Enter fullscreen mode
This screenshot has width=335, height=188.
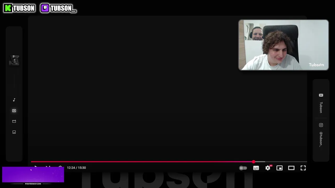tap(303, 168)
